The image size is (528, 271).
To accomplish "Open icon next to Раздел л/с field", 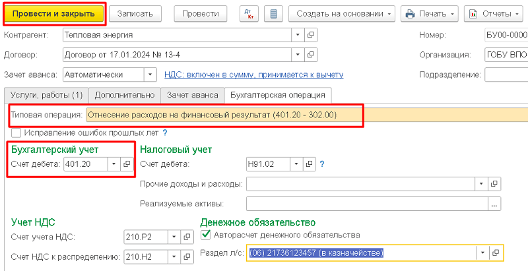I will 496,253.
